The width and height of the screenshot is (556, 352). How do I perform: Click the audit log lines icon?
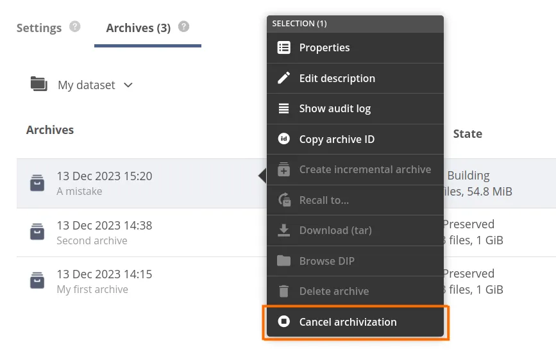pos(283,108)
